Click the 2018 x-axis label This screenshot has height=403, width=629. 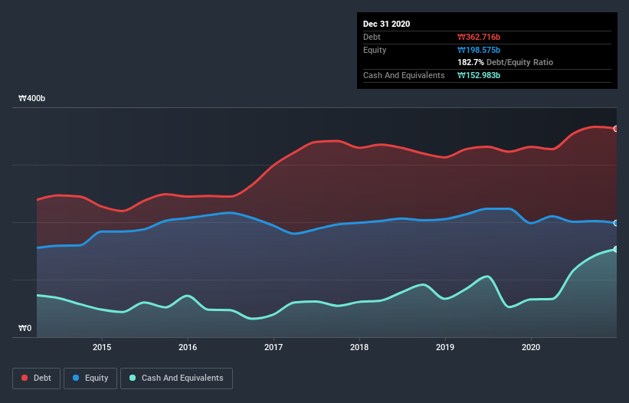(359, 347)
